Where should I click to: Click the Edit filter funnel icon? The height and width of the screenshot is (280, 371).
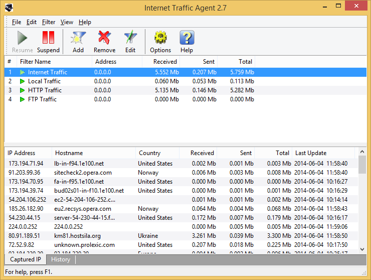click(130, 38)
